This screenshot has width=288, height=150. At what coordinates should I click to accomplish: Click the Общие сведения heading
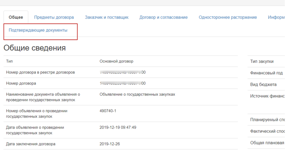click(x=35, y=48)
